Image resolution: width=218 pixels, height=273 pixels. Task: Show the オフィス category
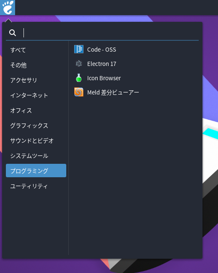pos(36,110)
